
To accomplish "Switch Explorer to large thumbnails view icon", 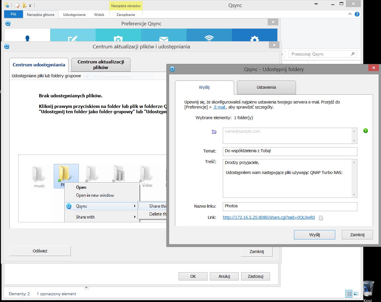I will click(356, 294).
